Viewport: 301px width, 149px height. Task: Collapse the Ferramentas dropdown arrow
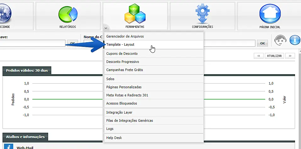tap(106, 28)
